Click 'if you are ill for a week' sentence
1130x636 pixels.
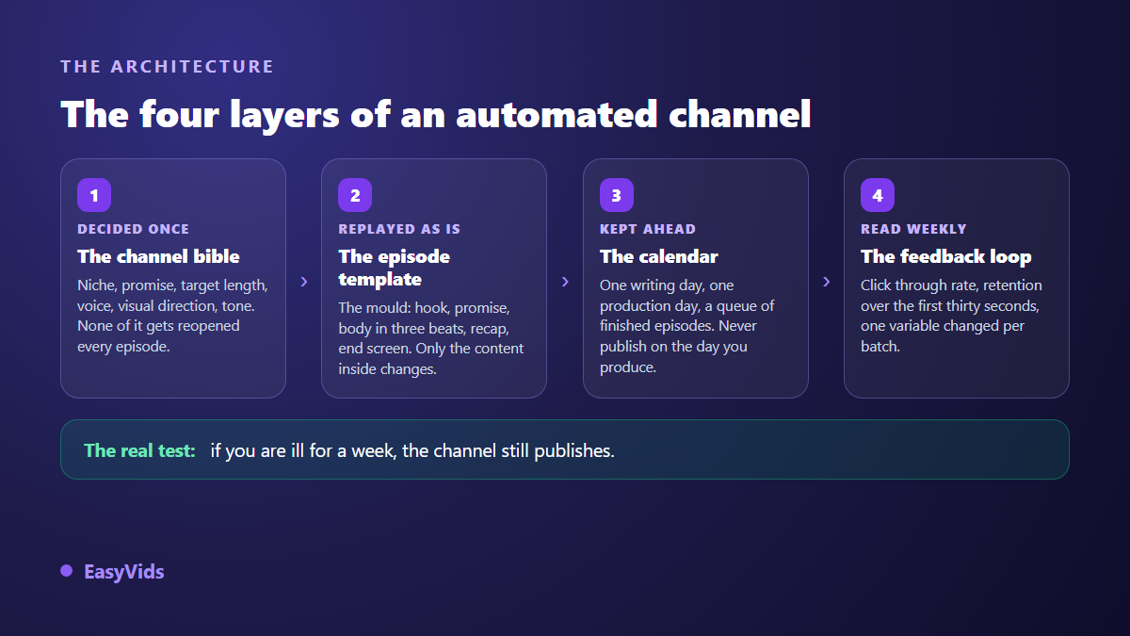point(412,450)
